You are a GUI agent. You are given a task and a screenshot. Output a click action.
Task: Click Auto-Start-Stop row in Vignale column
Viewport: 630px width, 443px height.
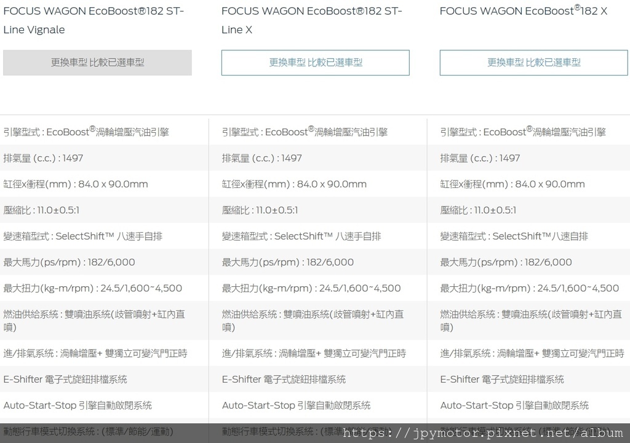coord(104,406)
